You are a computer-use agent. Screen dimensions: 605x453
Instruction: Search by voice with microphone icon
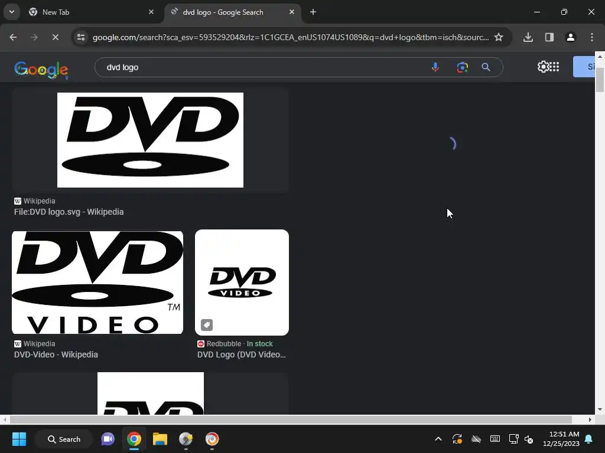pos(435,67)
